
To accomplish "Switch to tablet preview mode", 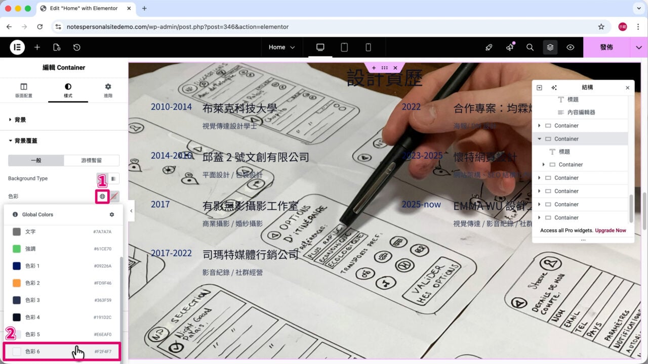I will [344, 47].
